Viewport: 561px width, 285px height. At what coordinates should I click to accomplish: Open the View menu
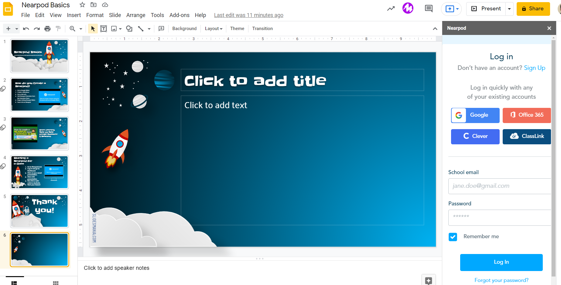click(56, 15)
